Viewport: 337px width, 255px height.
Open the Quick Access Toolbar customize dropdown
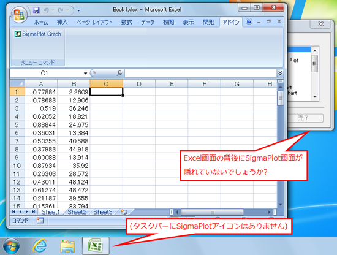[78, 10]
